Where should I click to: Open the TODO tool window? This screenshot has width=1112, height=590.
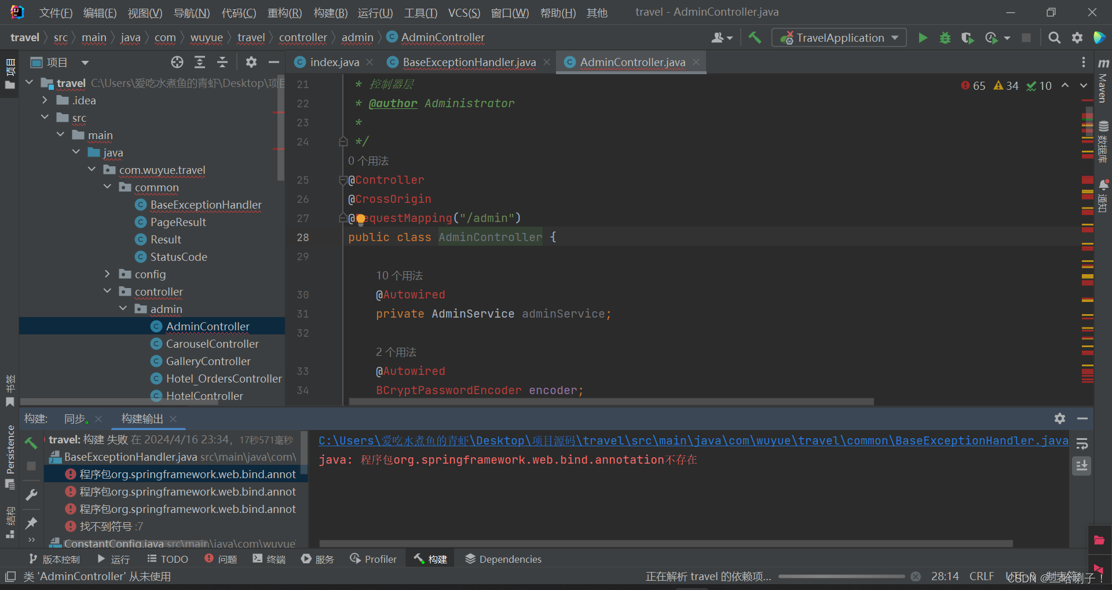coord(167,559)
